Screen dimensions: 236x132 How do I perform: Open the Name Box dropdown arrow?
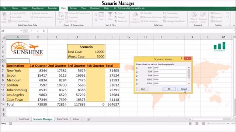pos(21,31)
